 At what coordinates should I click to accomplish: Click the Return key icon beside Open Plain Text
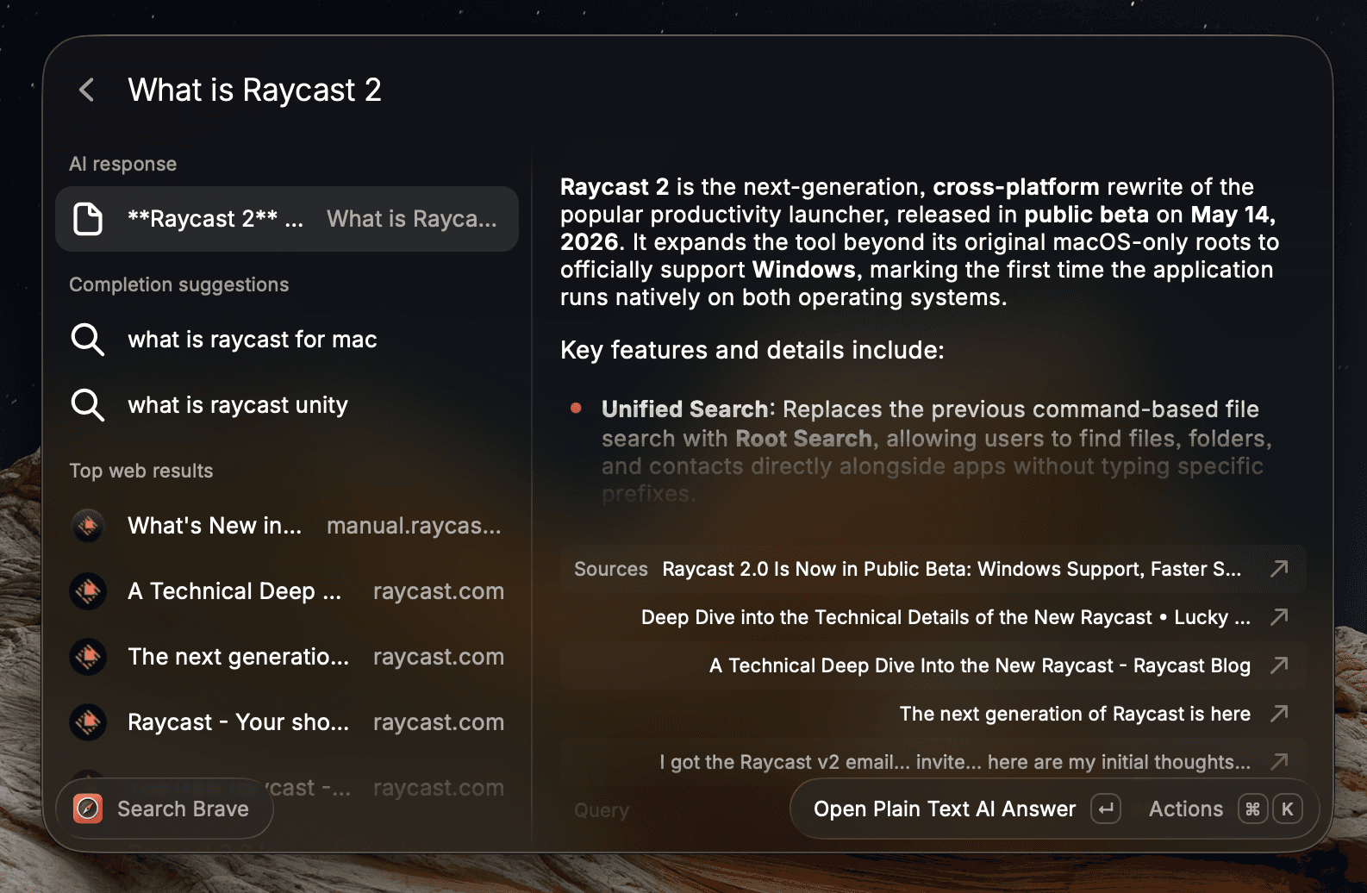coord(1106,809)
